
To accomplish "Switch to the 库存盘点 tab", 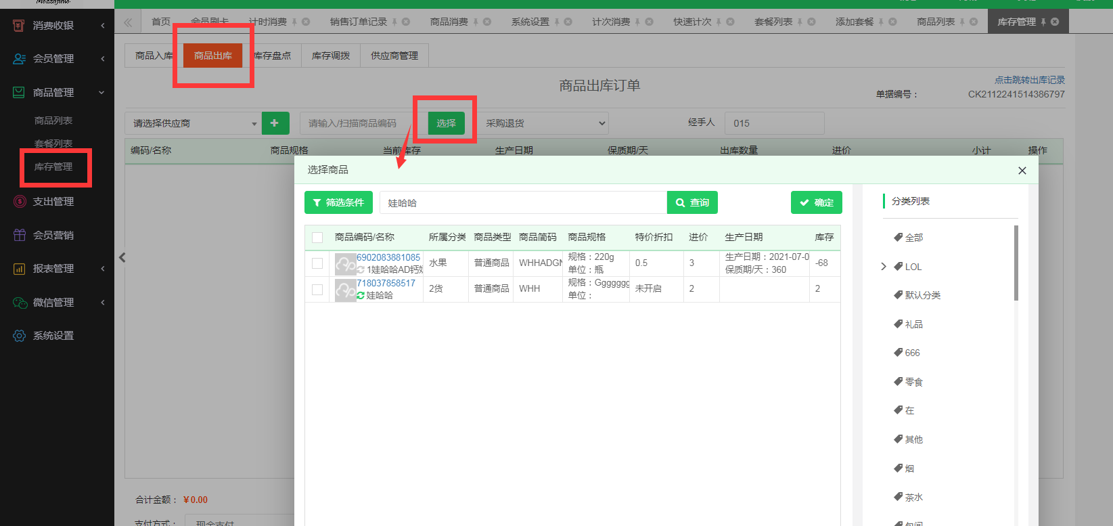I will point(273,56).
